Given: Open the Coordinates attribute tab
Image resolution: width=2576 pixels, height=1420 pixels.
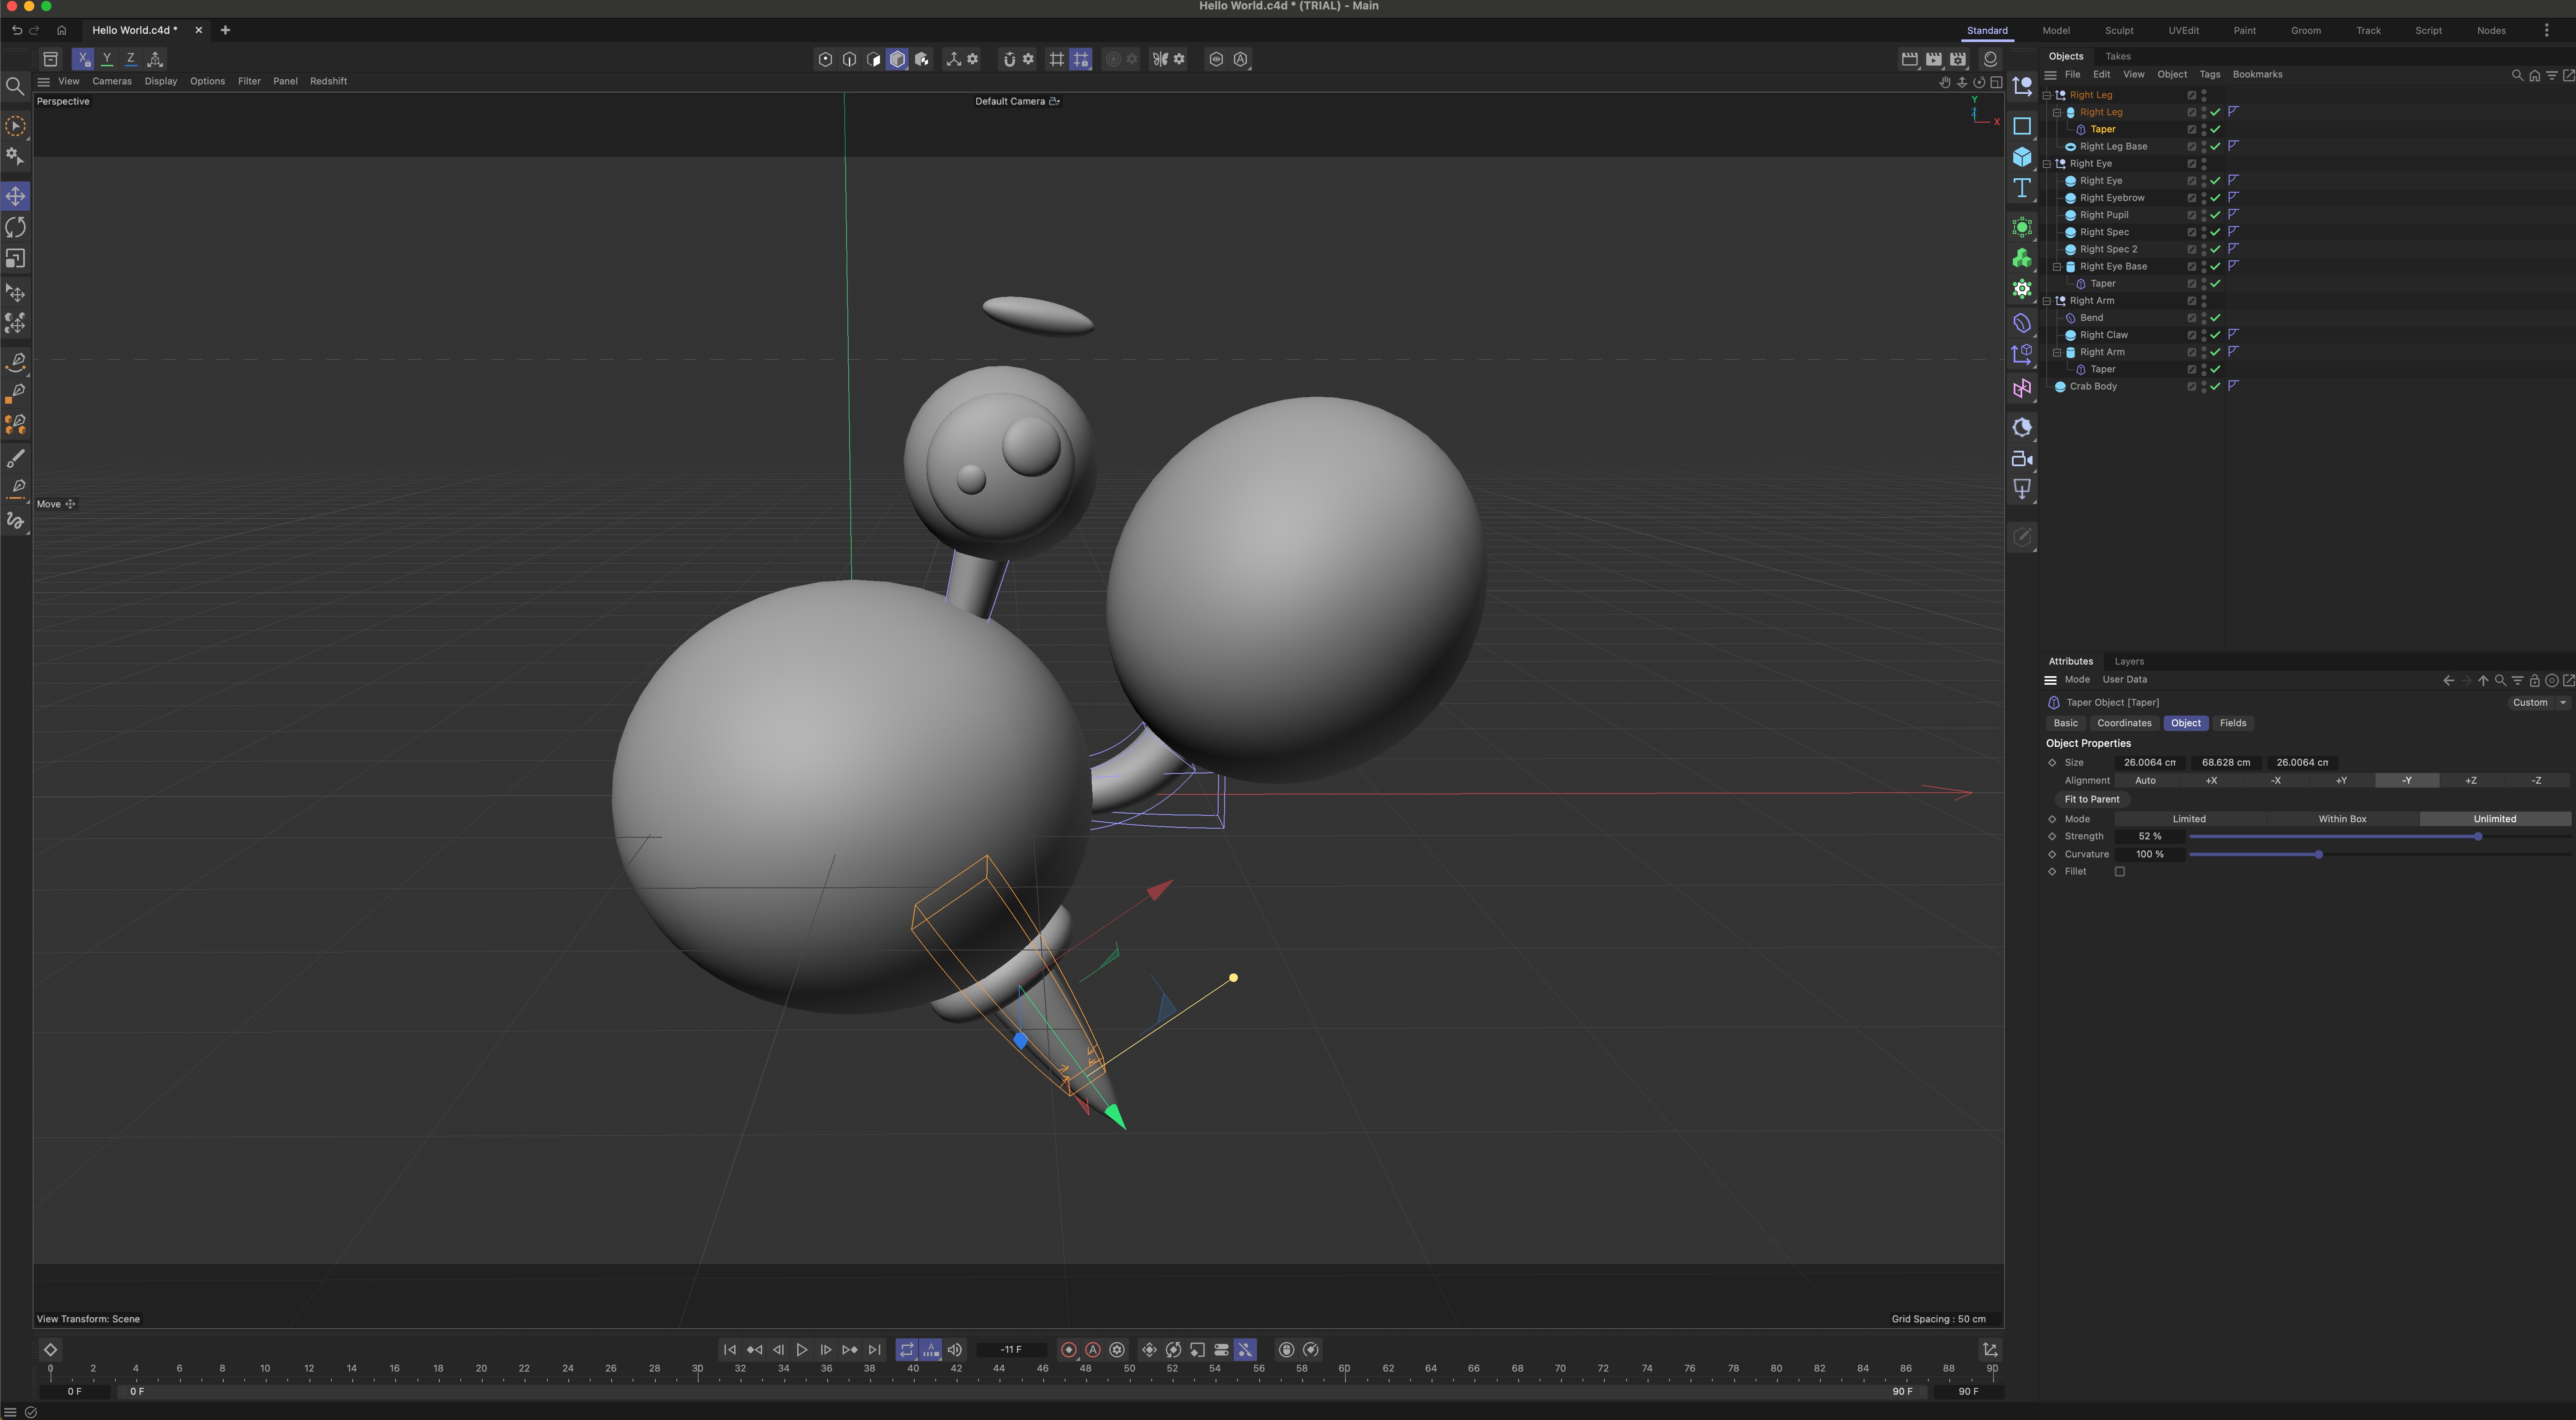Looking at the screenshot, I should (x=2124, y=723).
